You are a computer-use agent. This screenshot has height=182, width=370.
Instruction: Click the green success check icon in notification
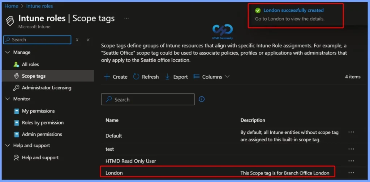click(258, 10)
